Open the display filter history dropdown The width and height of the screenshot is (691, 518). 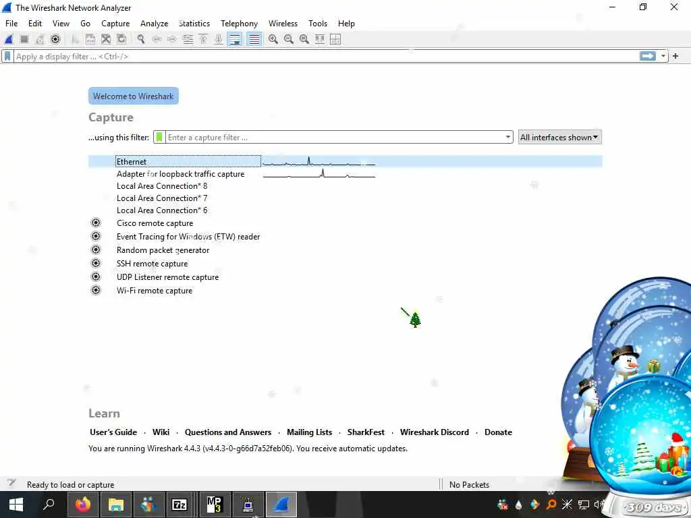(663, 57)
